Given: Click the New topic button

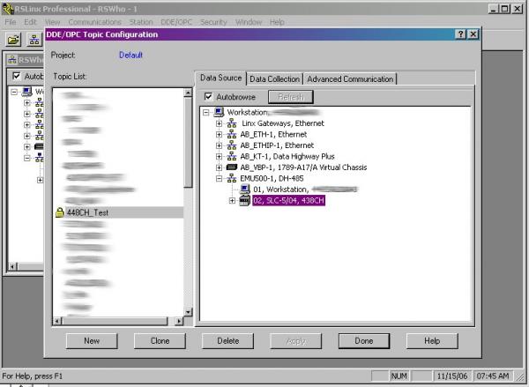Looking at the screenshot, I should click(x=92, y=341).
